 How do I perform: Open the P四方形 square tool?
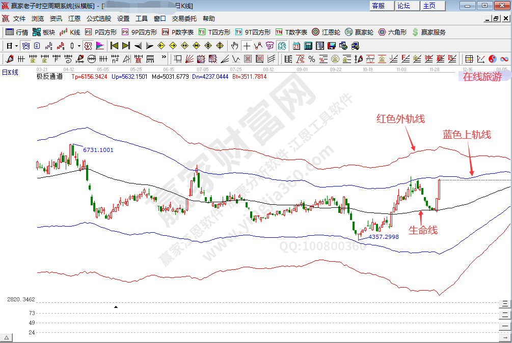tap(101, 32)
